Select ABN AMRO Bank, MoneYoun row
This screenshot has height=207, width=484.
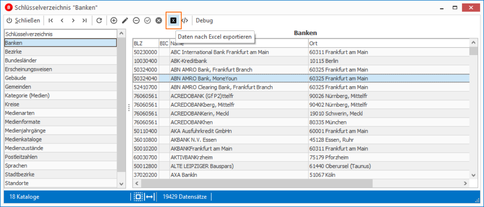coord(301,78)
